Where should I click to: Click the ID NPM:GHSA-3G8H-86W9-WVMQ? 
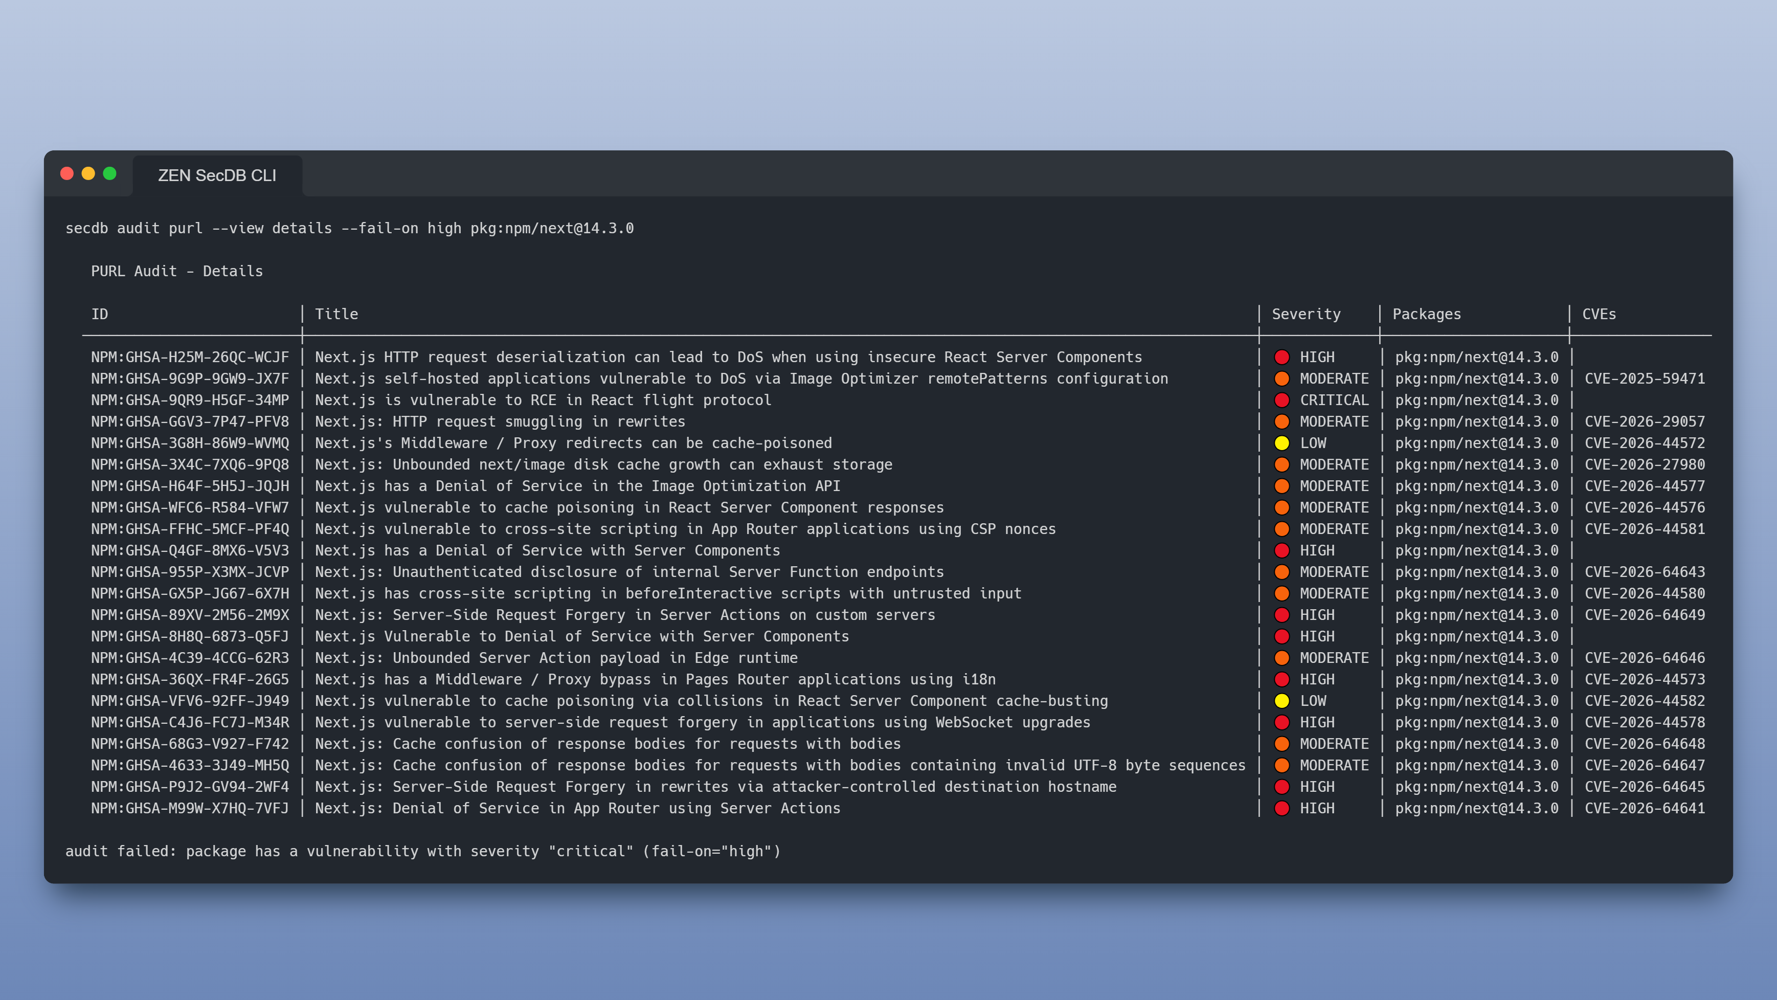click(x=190, y=442)
